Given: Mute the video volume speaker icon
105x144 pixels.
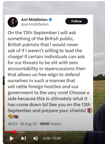Looking at the screenshot, I should [36, 138].
